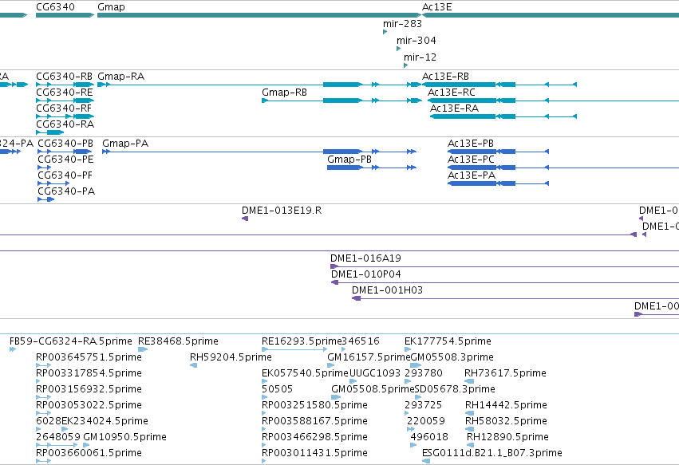This screenshot has height=465, width=679.
Task: Click the DME1-001H03 clone label
Action: (387, 290)
